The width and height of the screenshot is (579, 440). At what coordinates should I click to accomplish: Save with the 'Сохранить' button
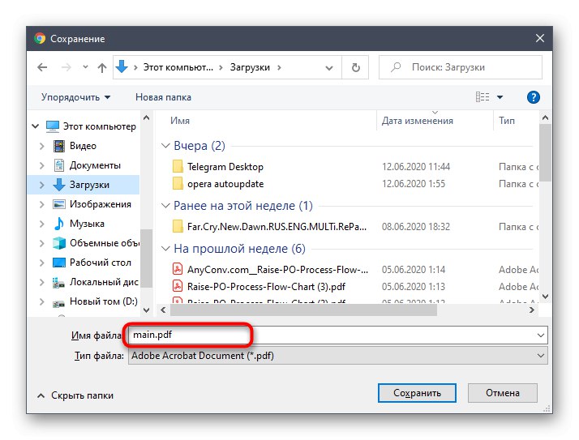click(417, 393)
